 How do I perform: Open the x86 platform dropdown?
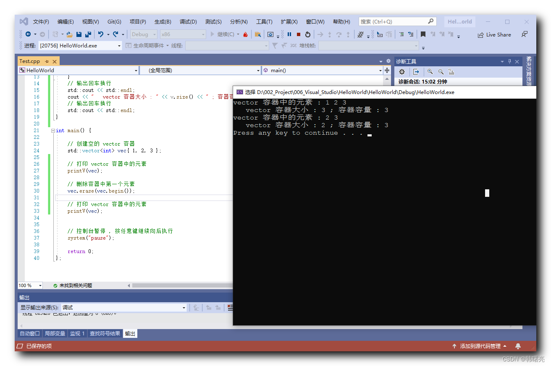[183, 34]
